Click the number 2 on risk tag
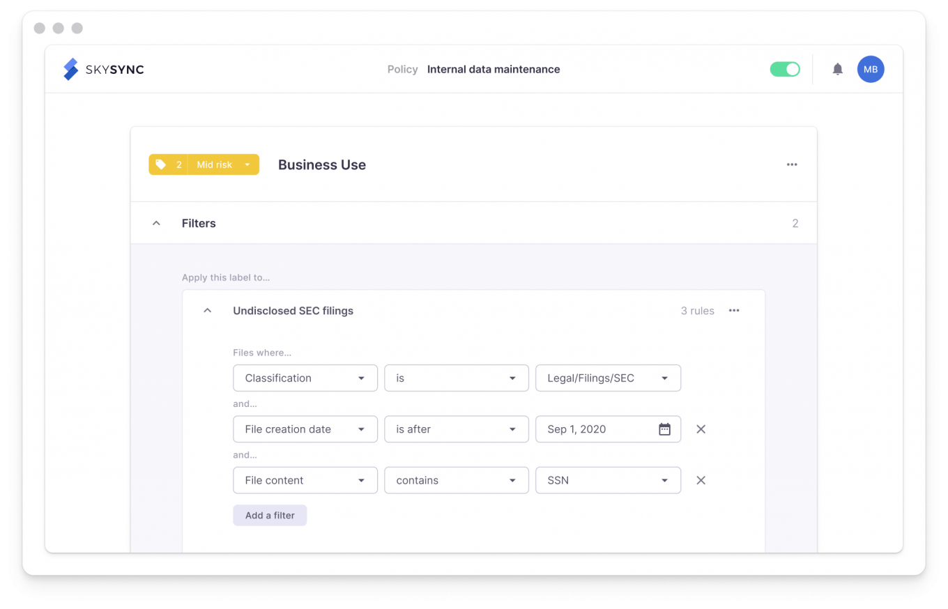Viewport: 948px width, 609px height. [x=178, y=164]
